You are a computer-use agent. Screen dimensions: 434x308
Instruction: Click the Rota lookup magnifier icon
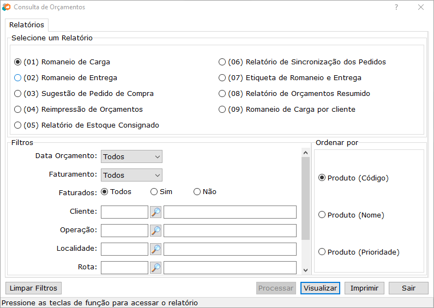(x=155, y=268)
